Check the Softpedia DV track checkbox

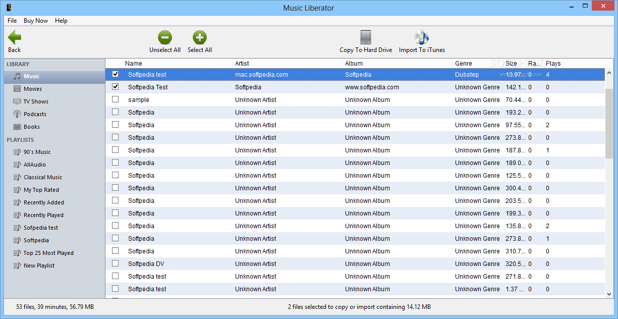116,263
